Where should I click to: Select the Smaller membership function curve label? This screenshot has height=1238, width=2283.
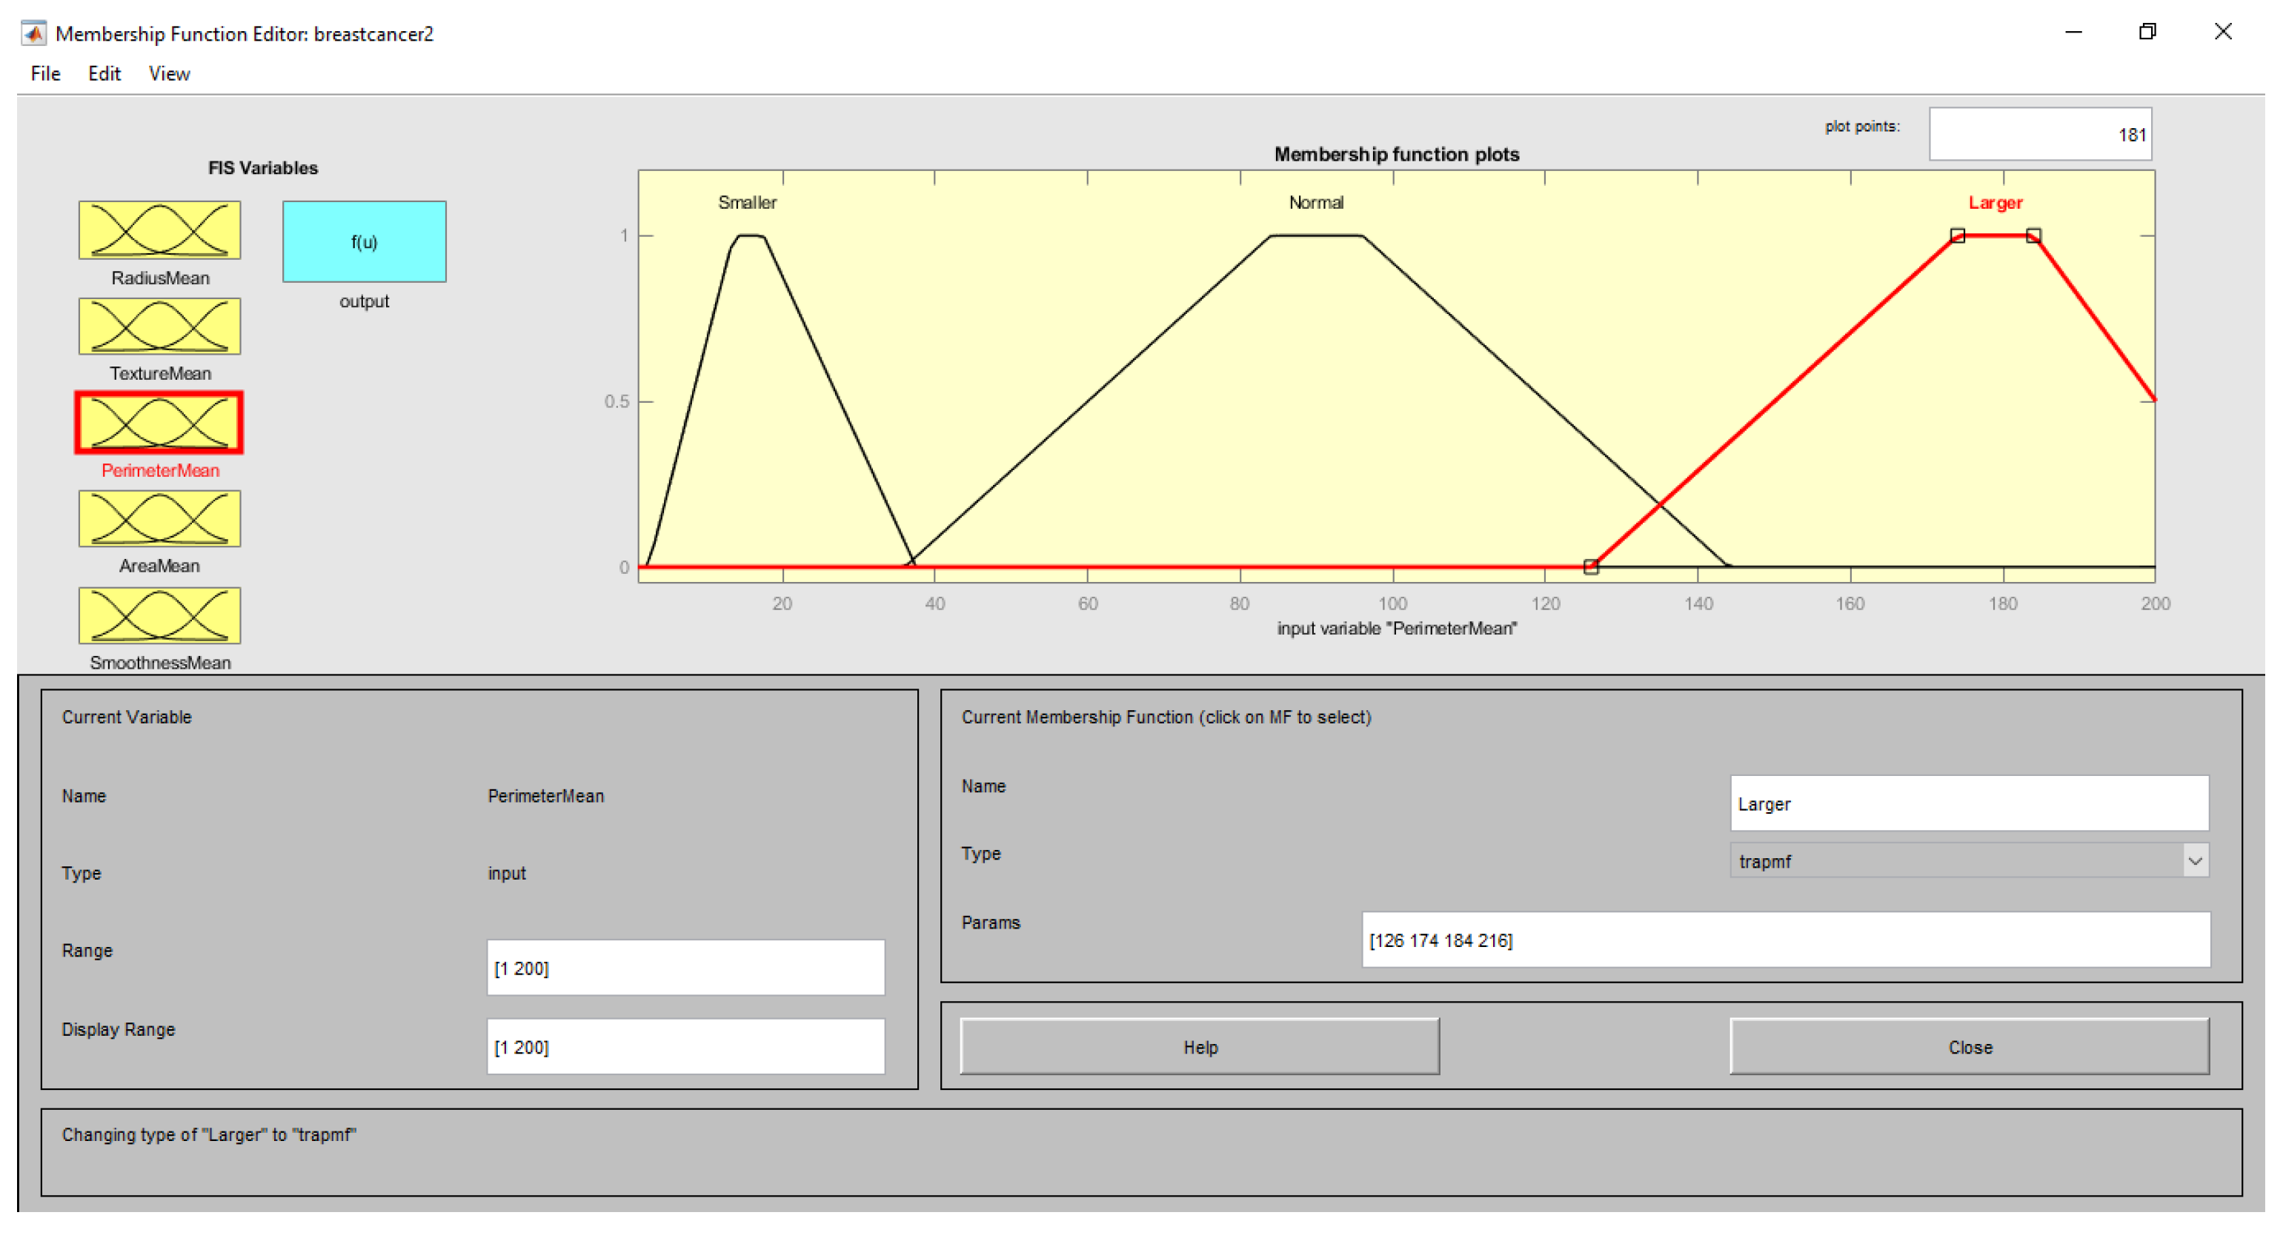coord(747,203)
